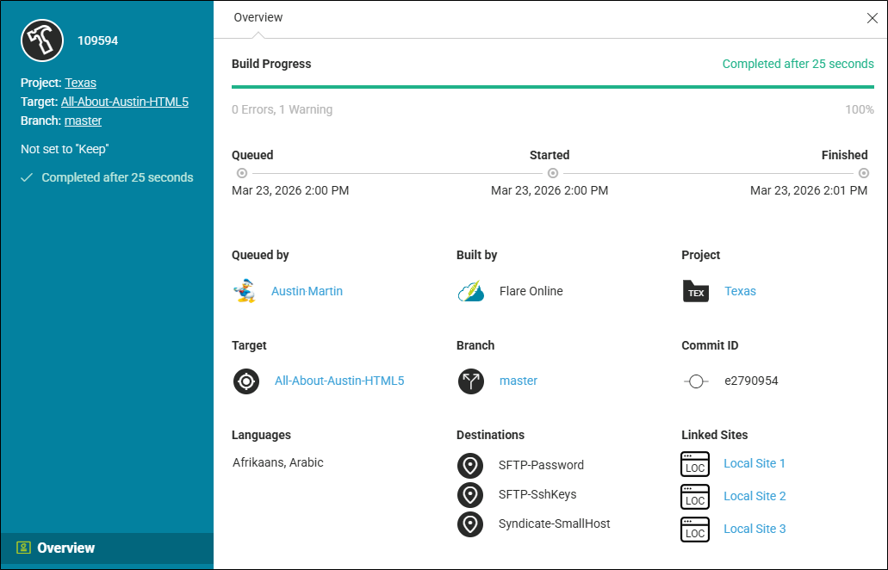The image size is (888, 570).
Task: Open the All-About-Austin-HTML5 target link in sidebar
Action: [x=125, y=102]
